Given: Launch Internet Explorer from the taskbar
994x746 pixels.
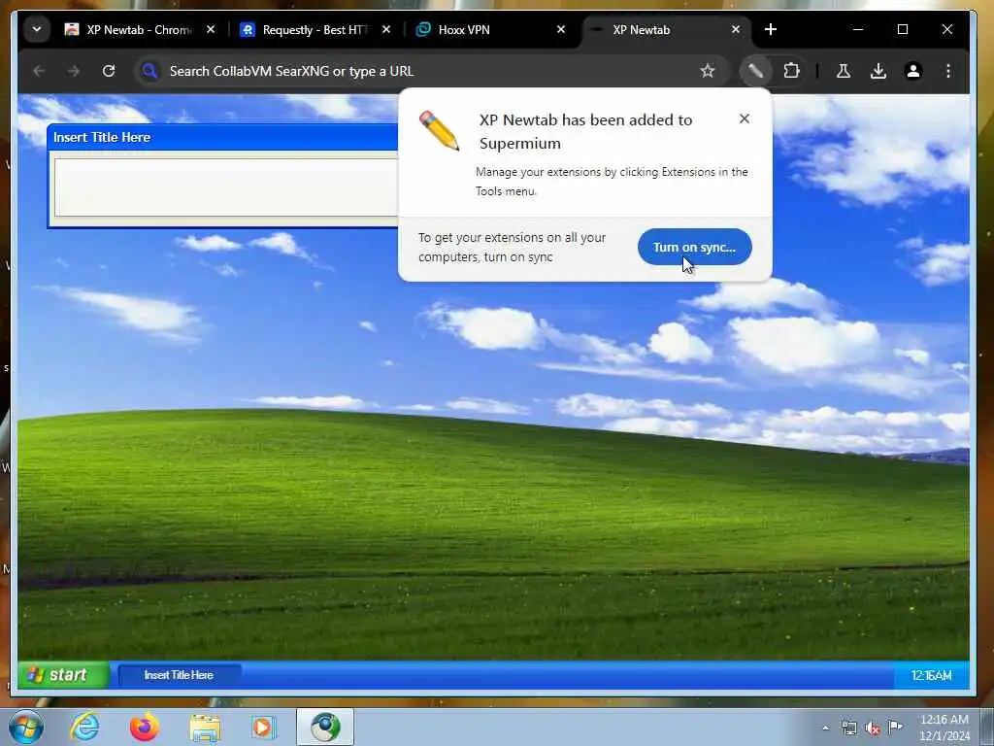Looking at the screenshot, I should tap(84, 727).
